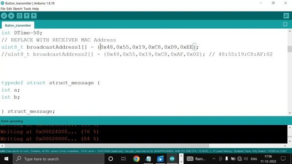This screenshot has height=164, width=292.
Task: Open the Edit menu
Action: 9,9
